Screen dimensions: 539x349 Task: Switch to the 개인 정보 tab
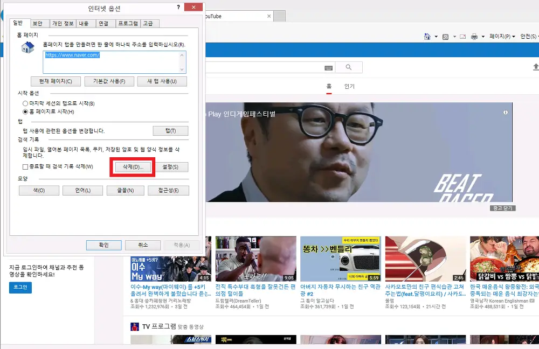63,23
